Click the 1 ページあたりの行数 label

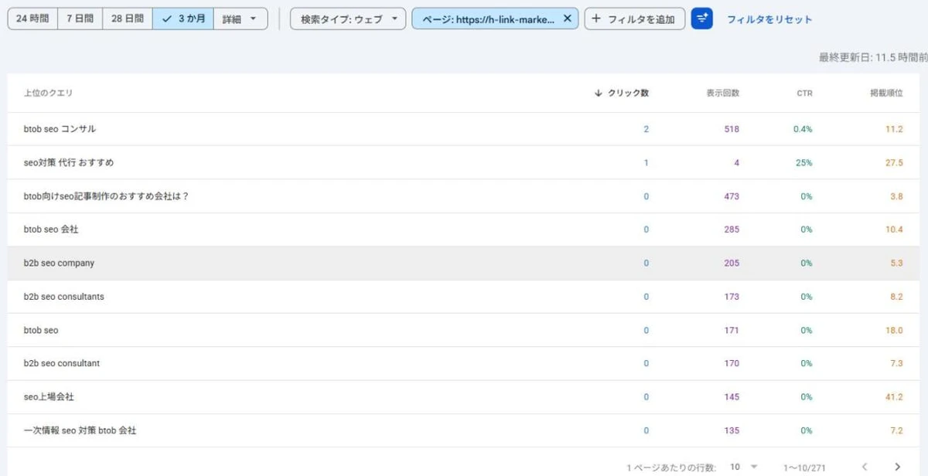(671, 467)
